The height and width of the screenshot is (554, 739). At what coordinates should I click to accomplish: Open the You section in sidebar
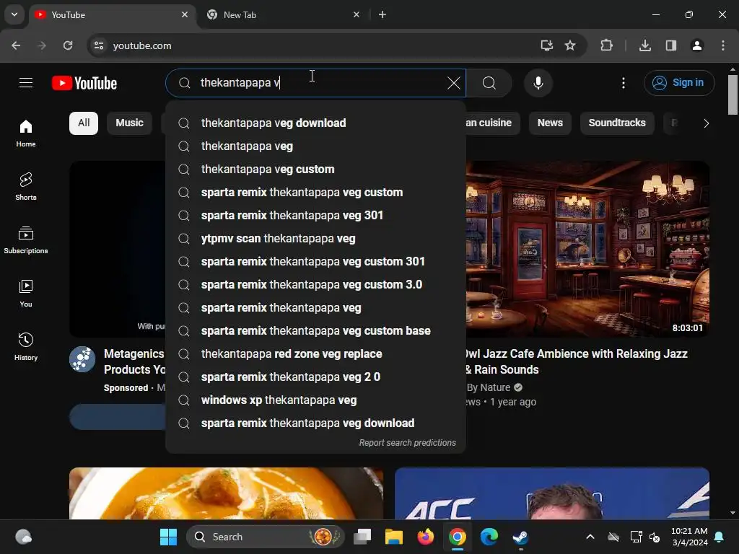pyautogui.click(x=26, y=293)
